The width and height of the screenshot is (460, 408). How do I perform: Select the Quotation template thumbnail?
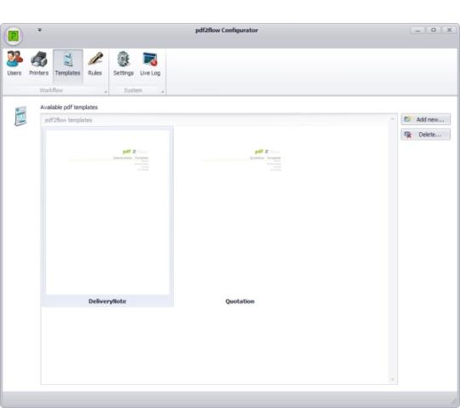tap(240, 212)
